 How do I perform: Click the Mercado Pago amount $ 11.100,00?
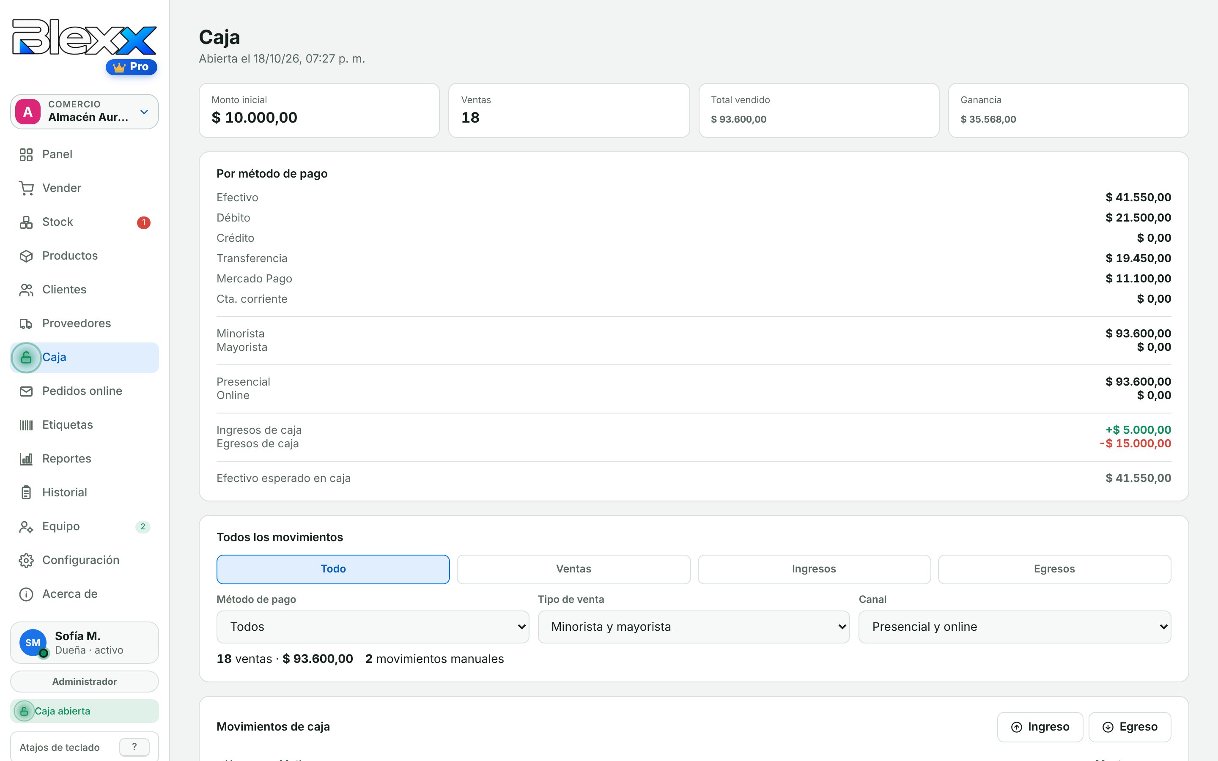pyautogui.click(x=1138, y=278)
